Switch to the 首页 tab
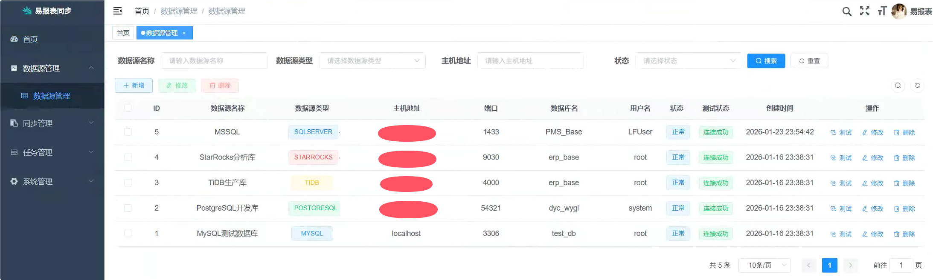 pos(123,33)
